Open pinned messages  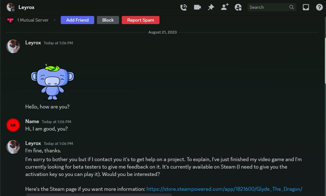point(211,7)
